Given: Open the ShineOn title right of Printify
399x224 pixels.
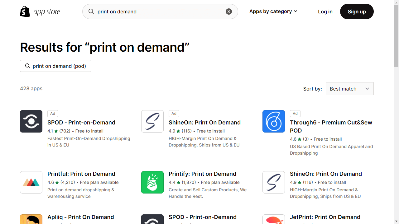Looking at the screenshot, I should point(326,174).
